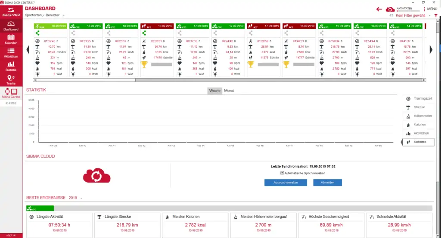Toggle Automatische Synchronisation checkbox
This screenshot has width=441, height=238.
pyautogui.click(x=282, y=173)
